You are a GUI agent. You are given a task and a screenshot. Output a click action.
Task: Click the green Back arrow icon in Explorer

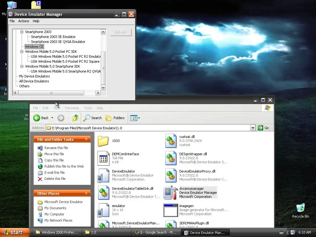point(37,118)
